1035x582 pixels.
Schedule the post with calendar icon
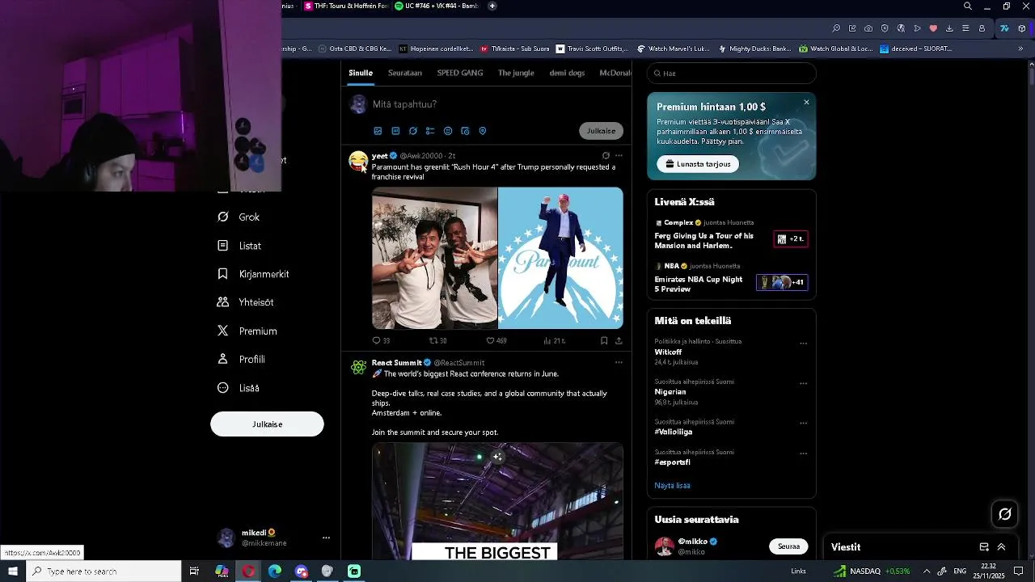pyautogui.click(x=465, y=131)
